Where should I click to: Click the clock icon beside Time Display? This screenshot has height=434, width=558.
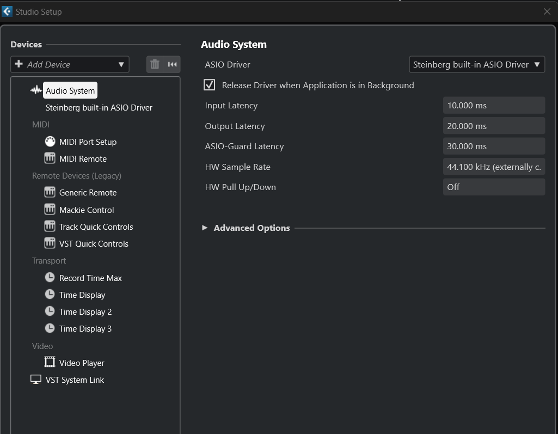[50, 295]
